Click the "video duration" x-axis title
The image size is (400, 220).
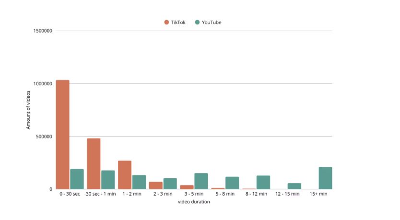pos(194,202)
